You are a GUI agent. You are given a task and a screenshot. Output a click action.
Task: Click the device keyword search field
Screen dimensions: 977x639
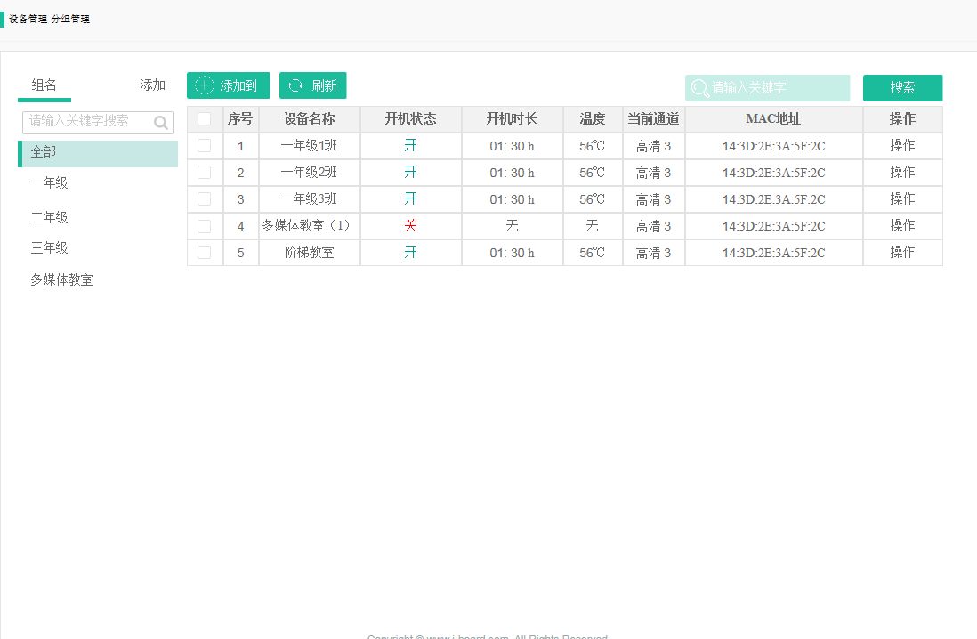[x=776, y=88]
